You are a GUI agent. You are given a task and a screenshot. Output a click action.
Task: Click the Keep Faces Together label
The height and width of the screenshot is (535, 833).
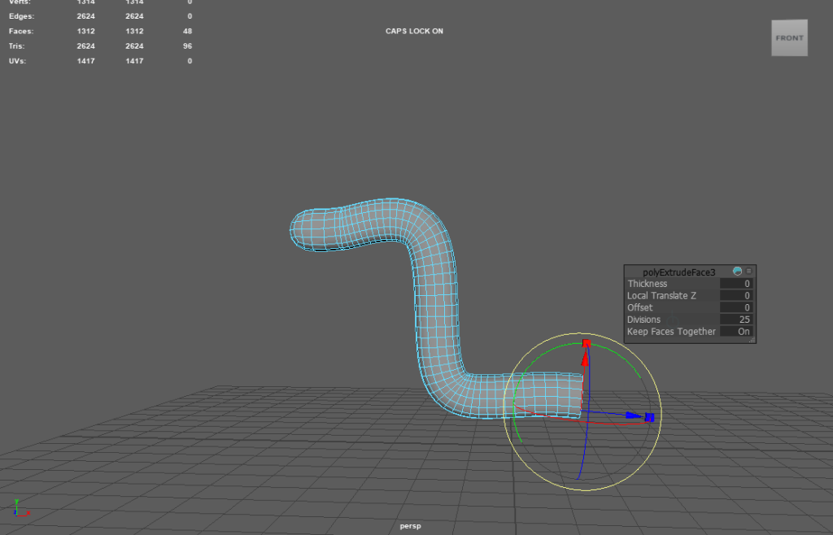tap(671, 332)
